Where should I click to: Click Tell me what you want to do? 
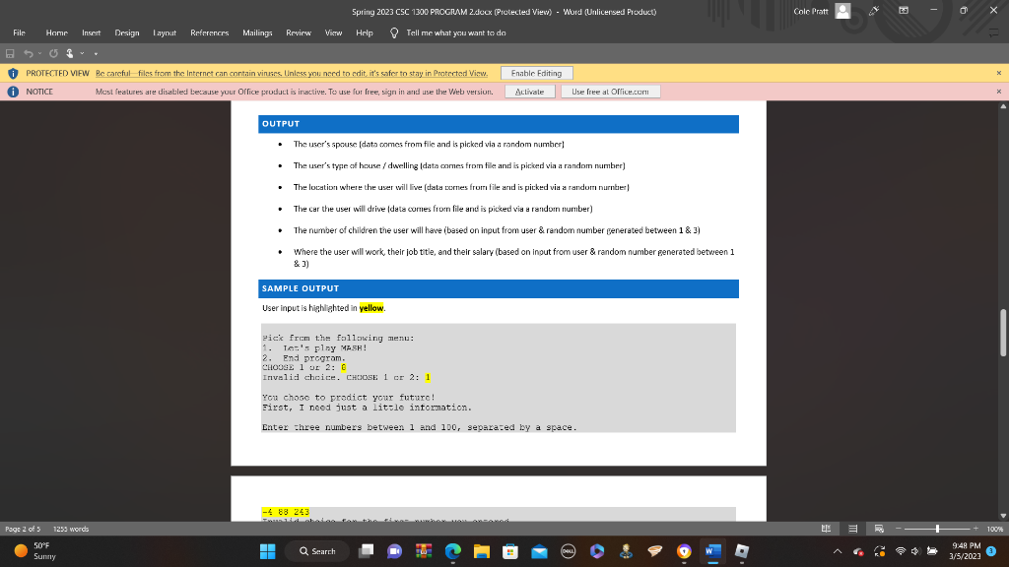tap(455, 32)
